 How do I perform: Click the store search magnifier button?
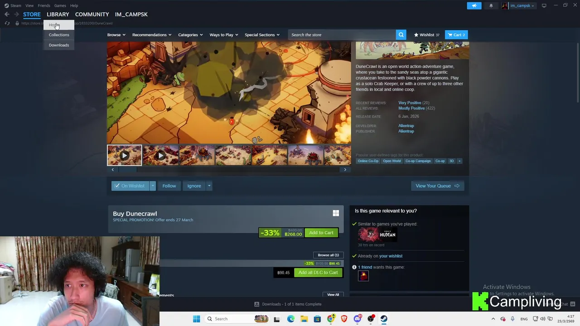401,35
